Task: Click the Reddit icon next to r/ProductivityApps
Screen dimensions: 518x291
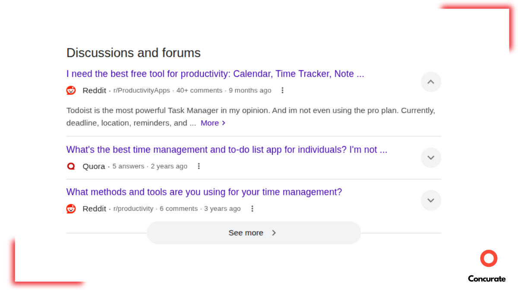Action: pos(71,91)
